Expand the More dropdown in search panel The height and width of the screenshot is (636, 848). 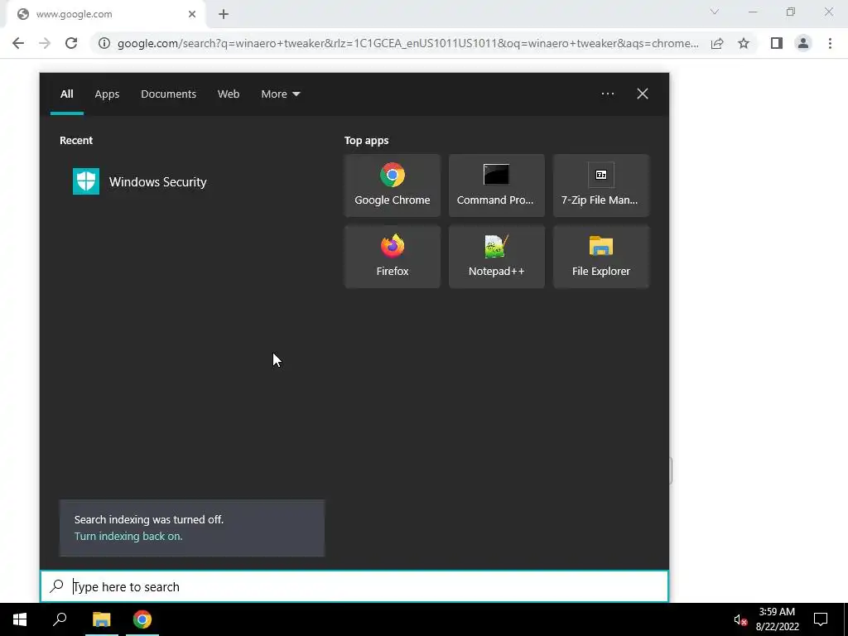(x=280, y=94)
